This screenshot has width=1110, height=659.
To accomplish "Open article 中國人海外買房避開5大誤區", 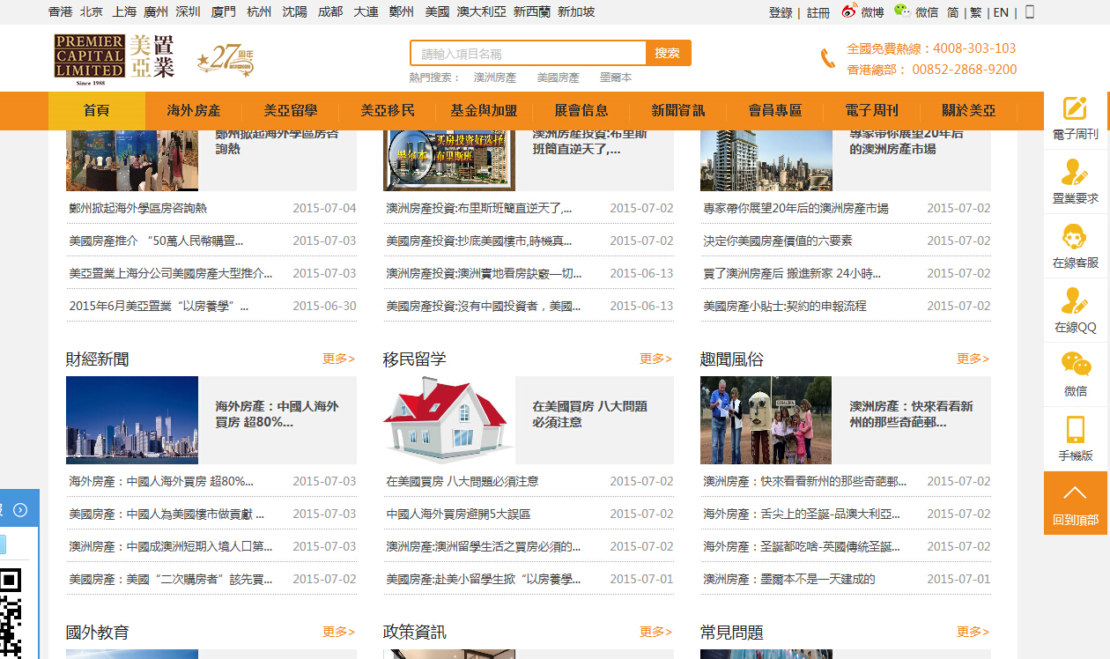I will pyautogui.click(x=458, y=514).
